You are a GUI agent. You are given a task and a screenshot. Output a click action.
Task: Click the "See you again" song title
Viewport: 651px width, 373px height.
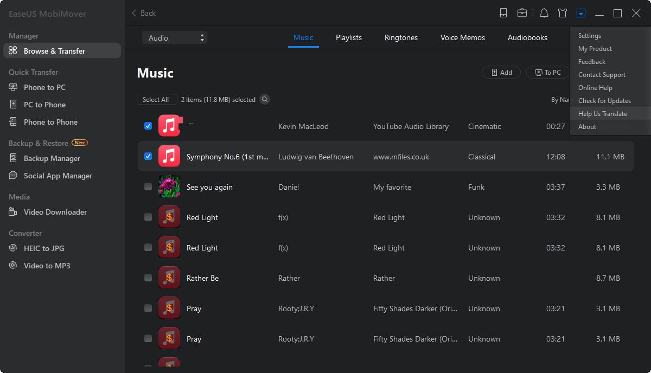209,187
